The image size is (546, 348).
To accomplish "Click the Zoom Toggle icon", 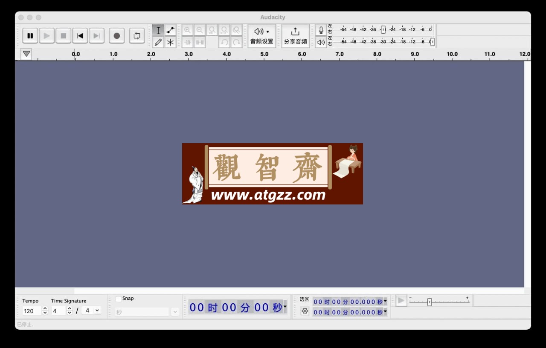I will (x=236, y=30).
